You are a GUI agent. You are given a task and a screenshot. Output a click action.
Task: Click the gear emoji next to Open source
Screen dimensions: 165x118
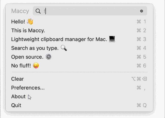(x=49, y=57)
